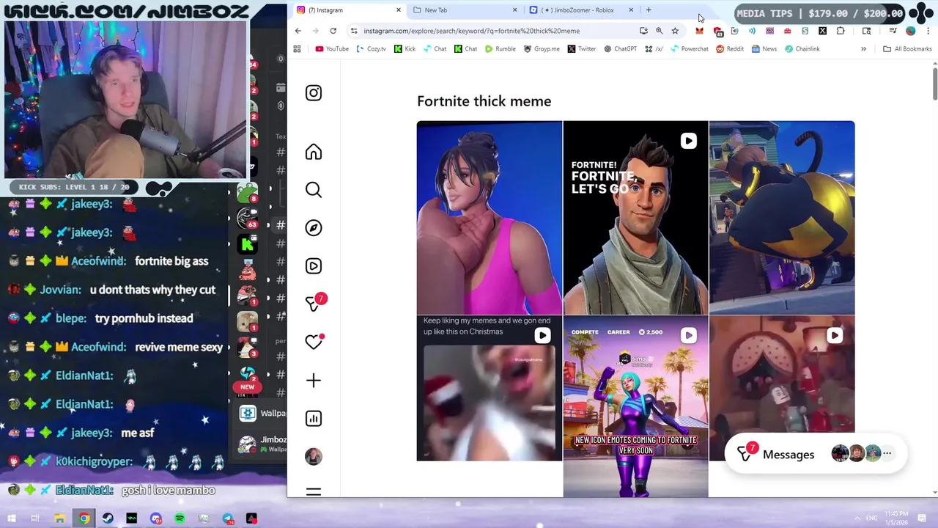Go back in the browser
Screen dimensions: 938x528
coord(298,31)
